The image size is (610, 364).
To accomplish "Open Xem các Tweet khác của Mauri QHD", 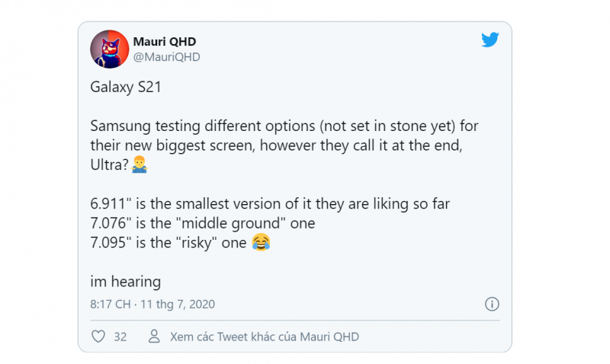I will tap(265, 337).
